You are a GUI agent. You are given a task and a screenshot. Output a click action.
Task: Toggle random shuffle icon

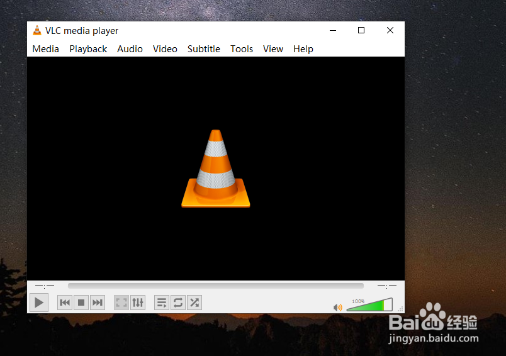coord(194,303)
